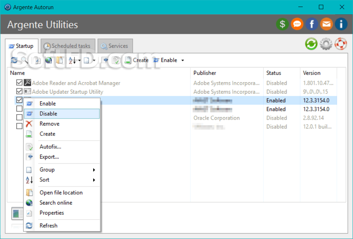Image resolution: width=353 pixels, height=239 pixels.
Task: Choose Autofix... from the context menu
Action: pos(62,147)
